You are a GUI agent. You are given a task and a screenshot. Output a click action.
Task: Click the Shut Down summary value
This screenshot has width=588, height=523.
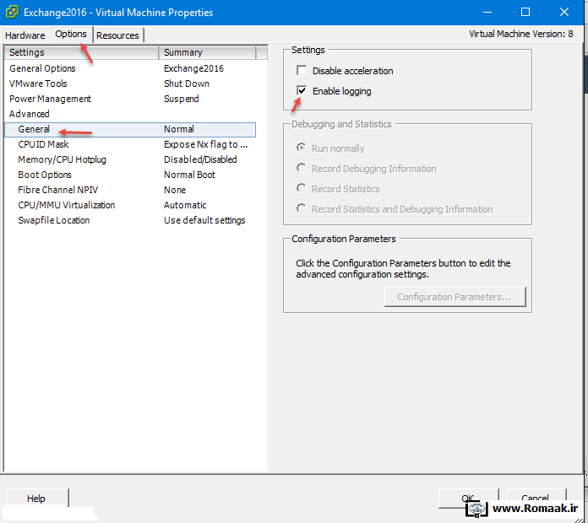pyautogui.click(x=187, y=84)
